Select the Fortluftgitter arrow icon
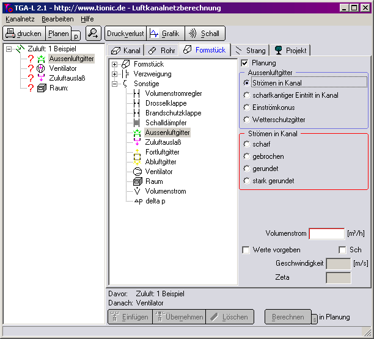The width and height of the screenshot is (374, 339). [137, 152]
